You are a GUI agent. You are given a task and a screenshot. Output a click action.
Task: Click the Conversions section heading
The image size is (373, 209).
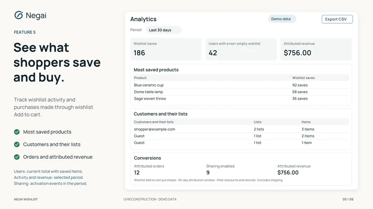click(x=147, y=158)
